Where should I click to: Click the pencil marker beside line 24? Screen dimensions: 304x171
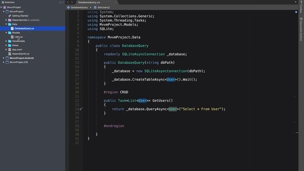81,109
